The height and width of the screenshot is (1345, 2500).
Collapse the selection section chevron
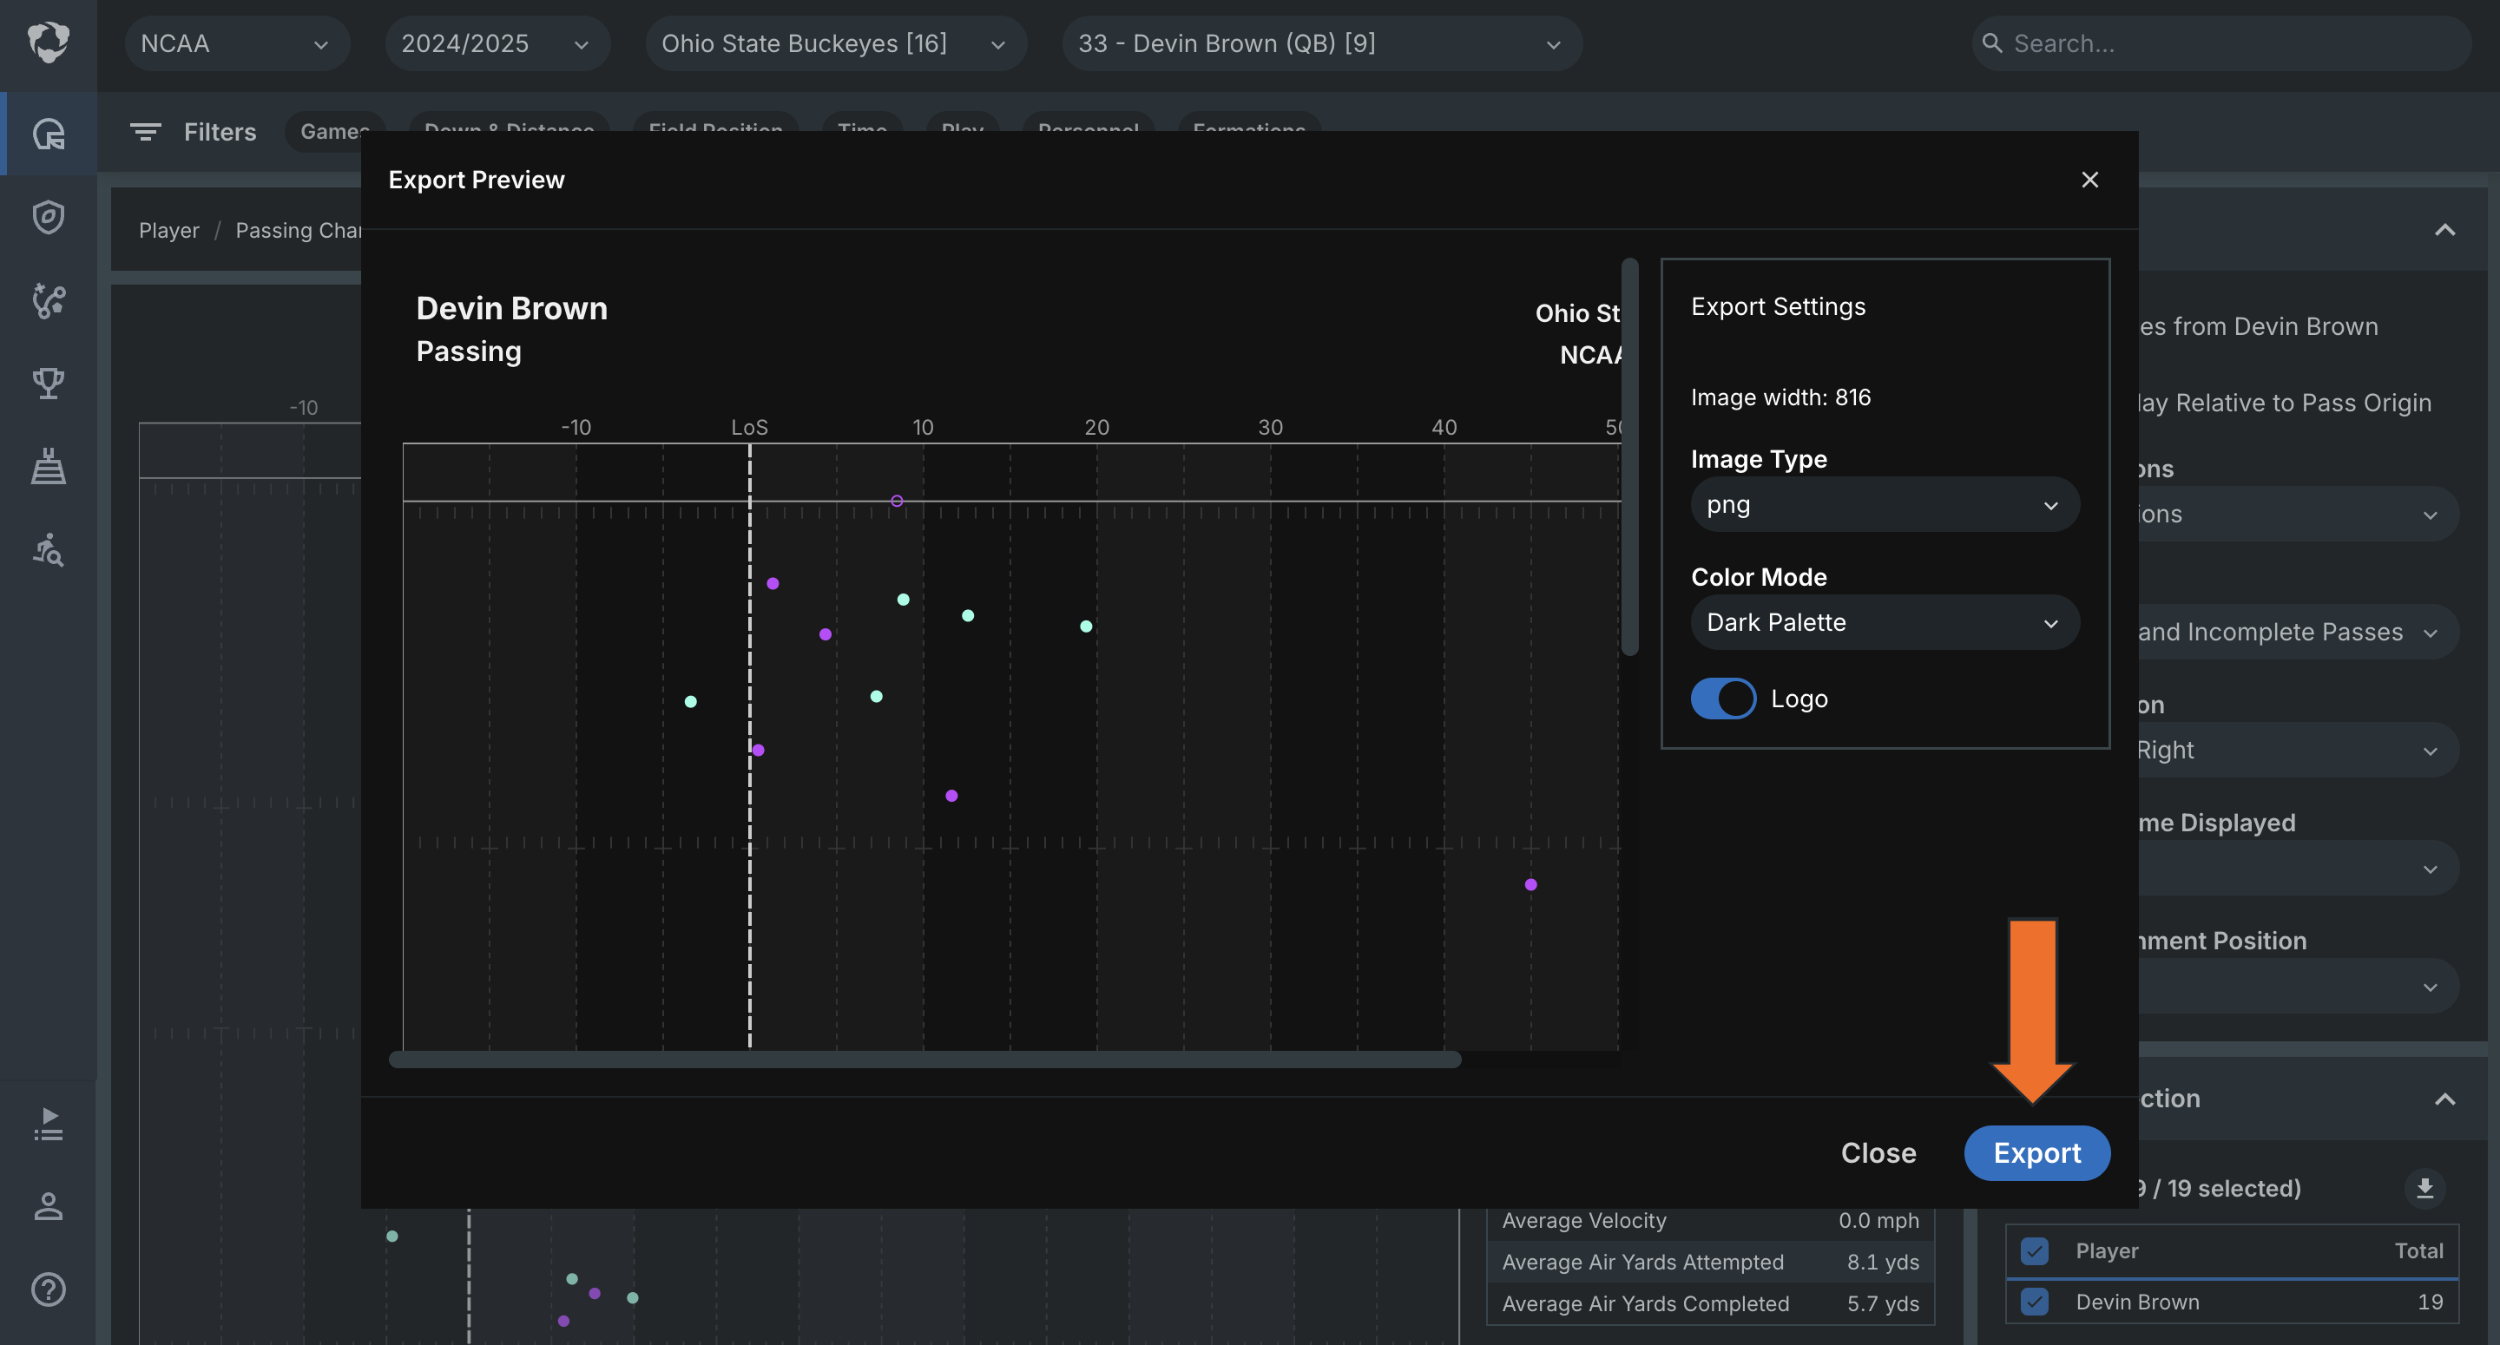tap(2444, 1099)
